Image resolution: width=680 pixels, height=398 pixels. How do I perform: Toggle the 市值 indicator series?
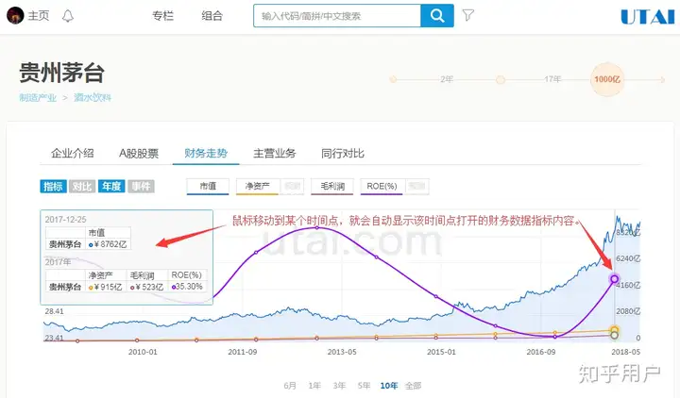point(208,186)
